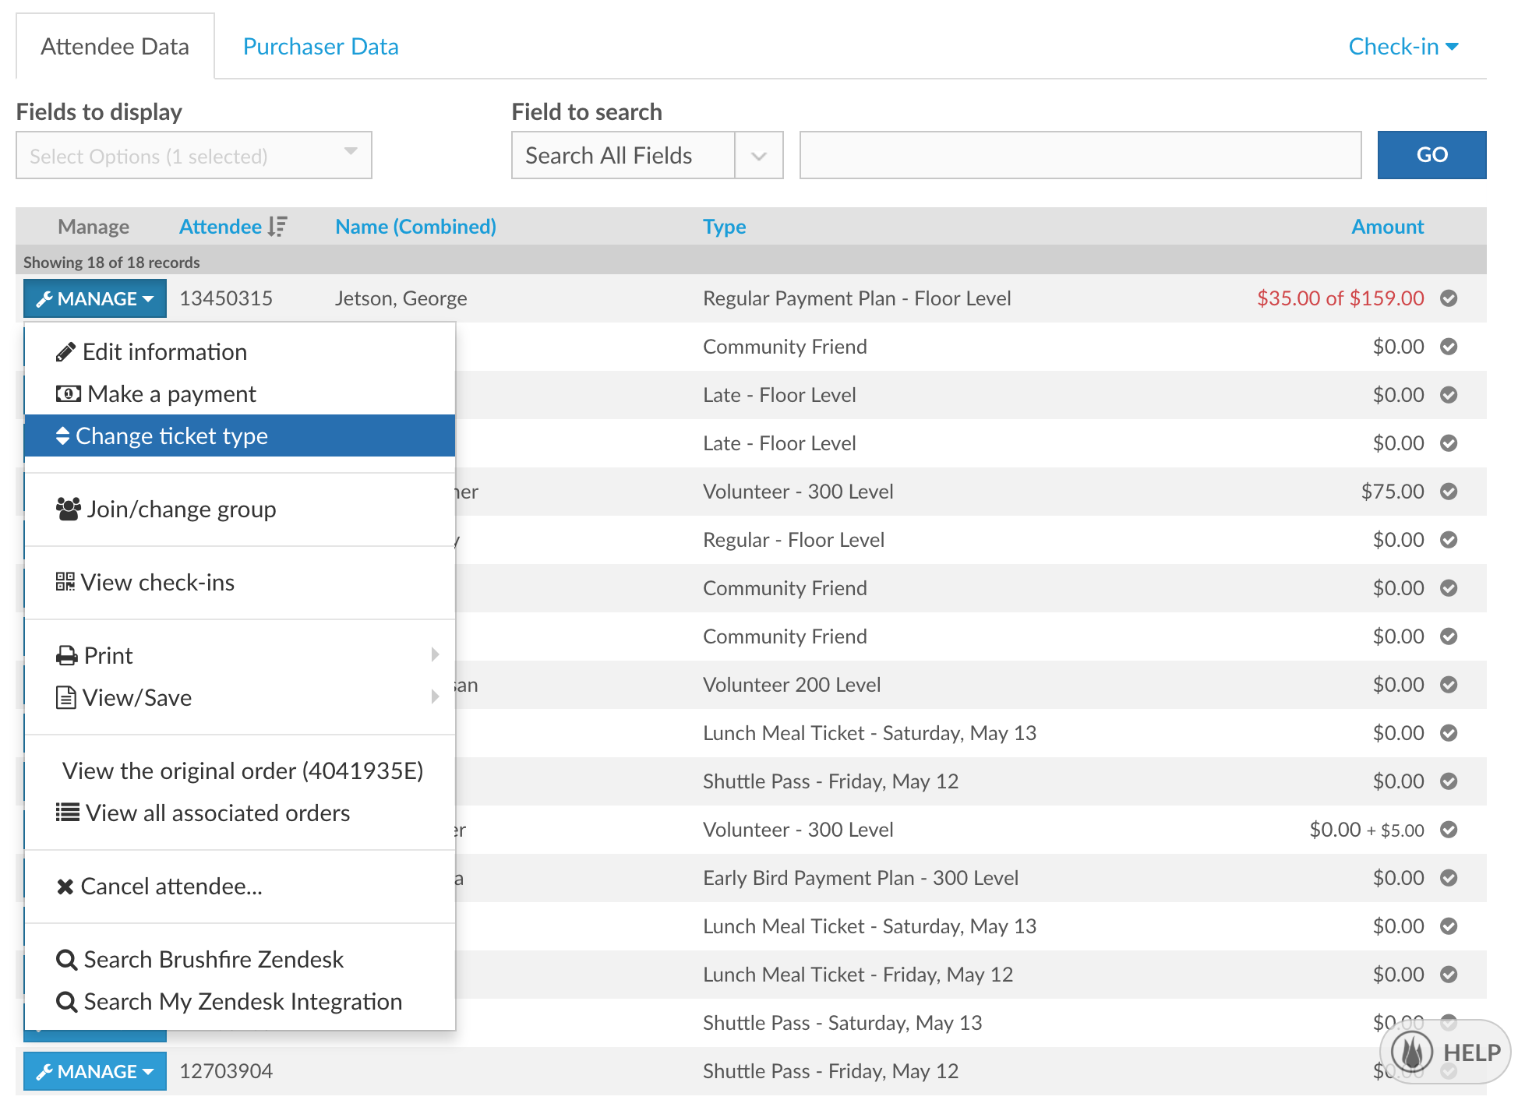Click the pencil icon beside Edit information

coord(65,352)
